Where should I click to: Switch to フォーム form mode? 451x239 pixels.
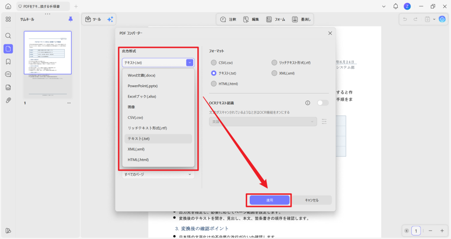276,19
